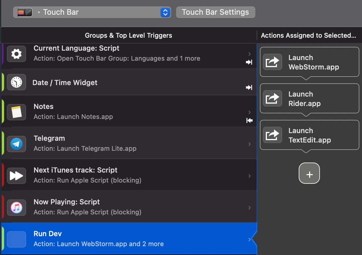The image size is (362, 255).
Task: Select the Launch Rider.app action card
Action: coord(310,99)
